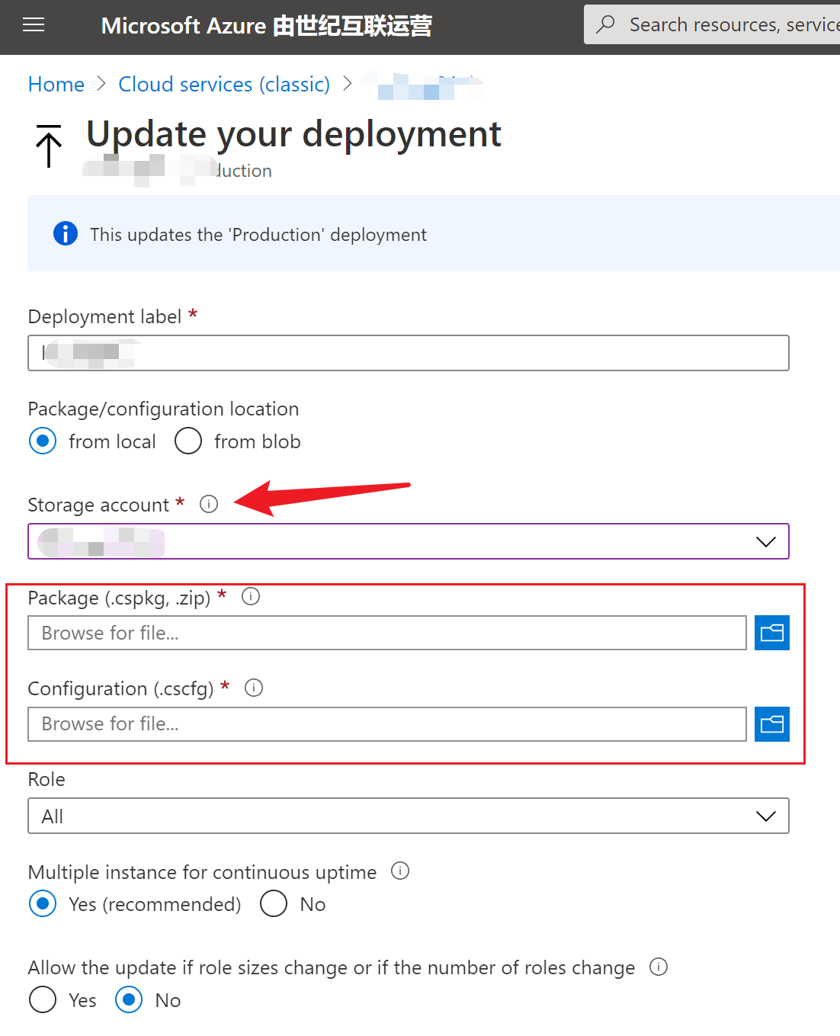
Task: Select the 'from local' radio option
Action: coord(43,441)
